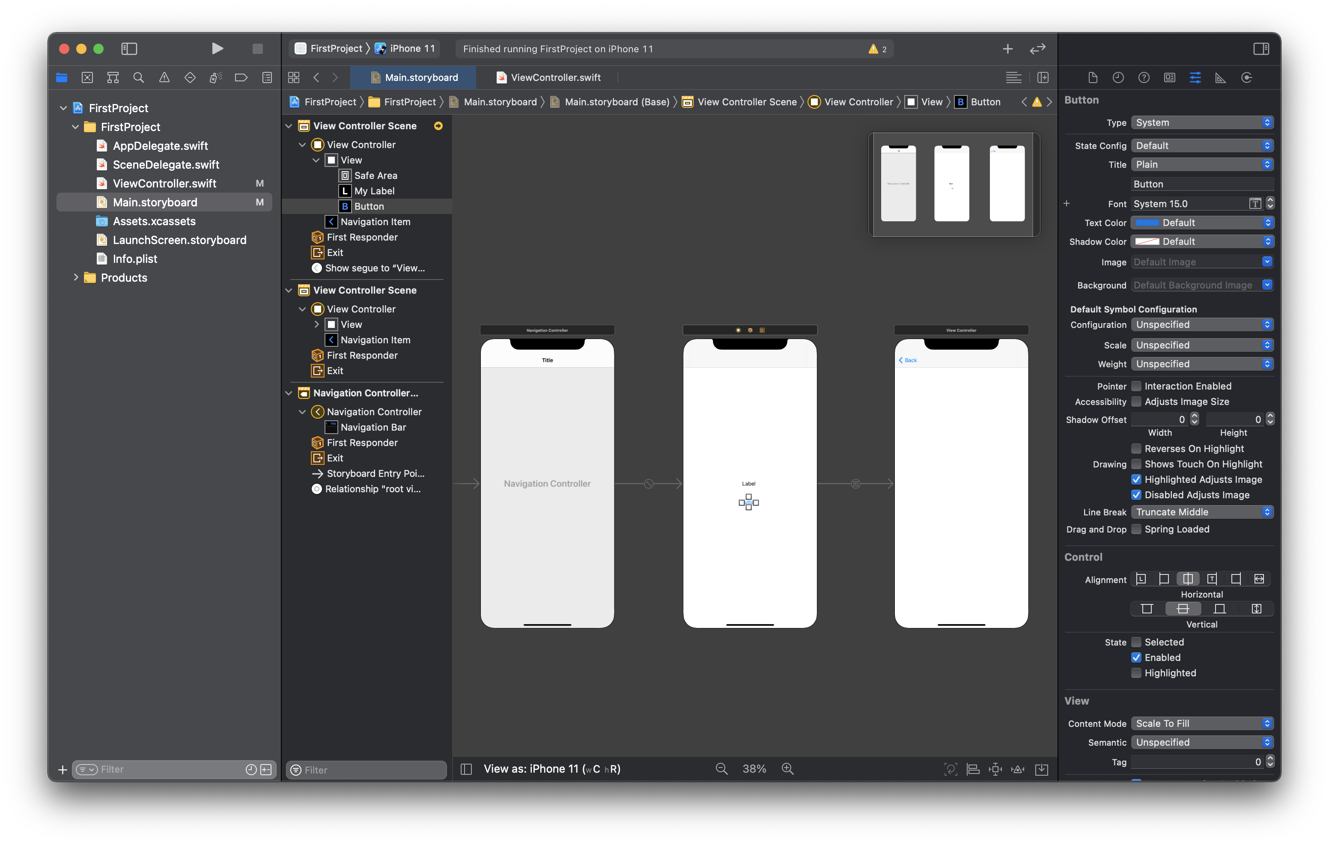
Task: Open the issue navigator warning icon
Action: [164, 78]
